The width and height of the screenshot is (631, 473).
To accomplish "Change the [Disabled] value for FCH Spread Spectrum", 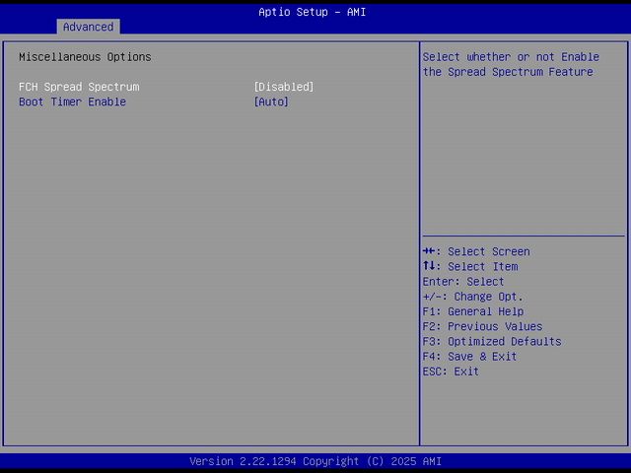I will pos(284,87).
